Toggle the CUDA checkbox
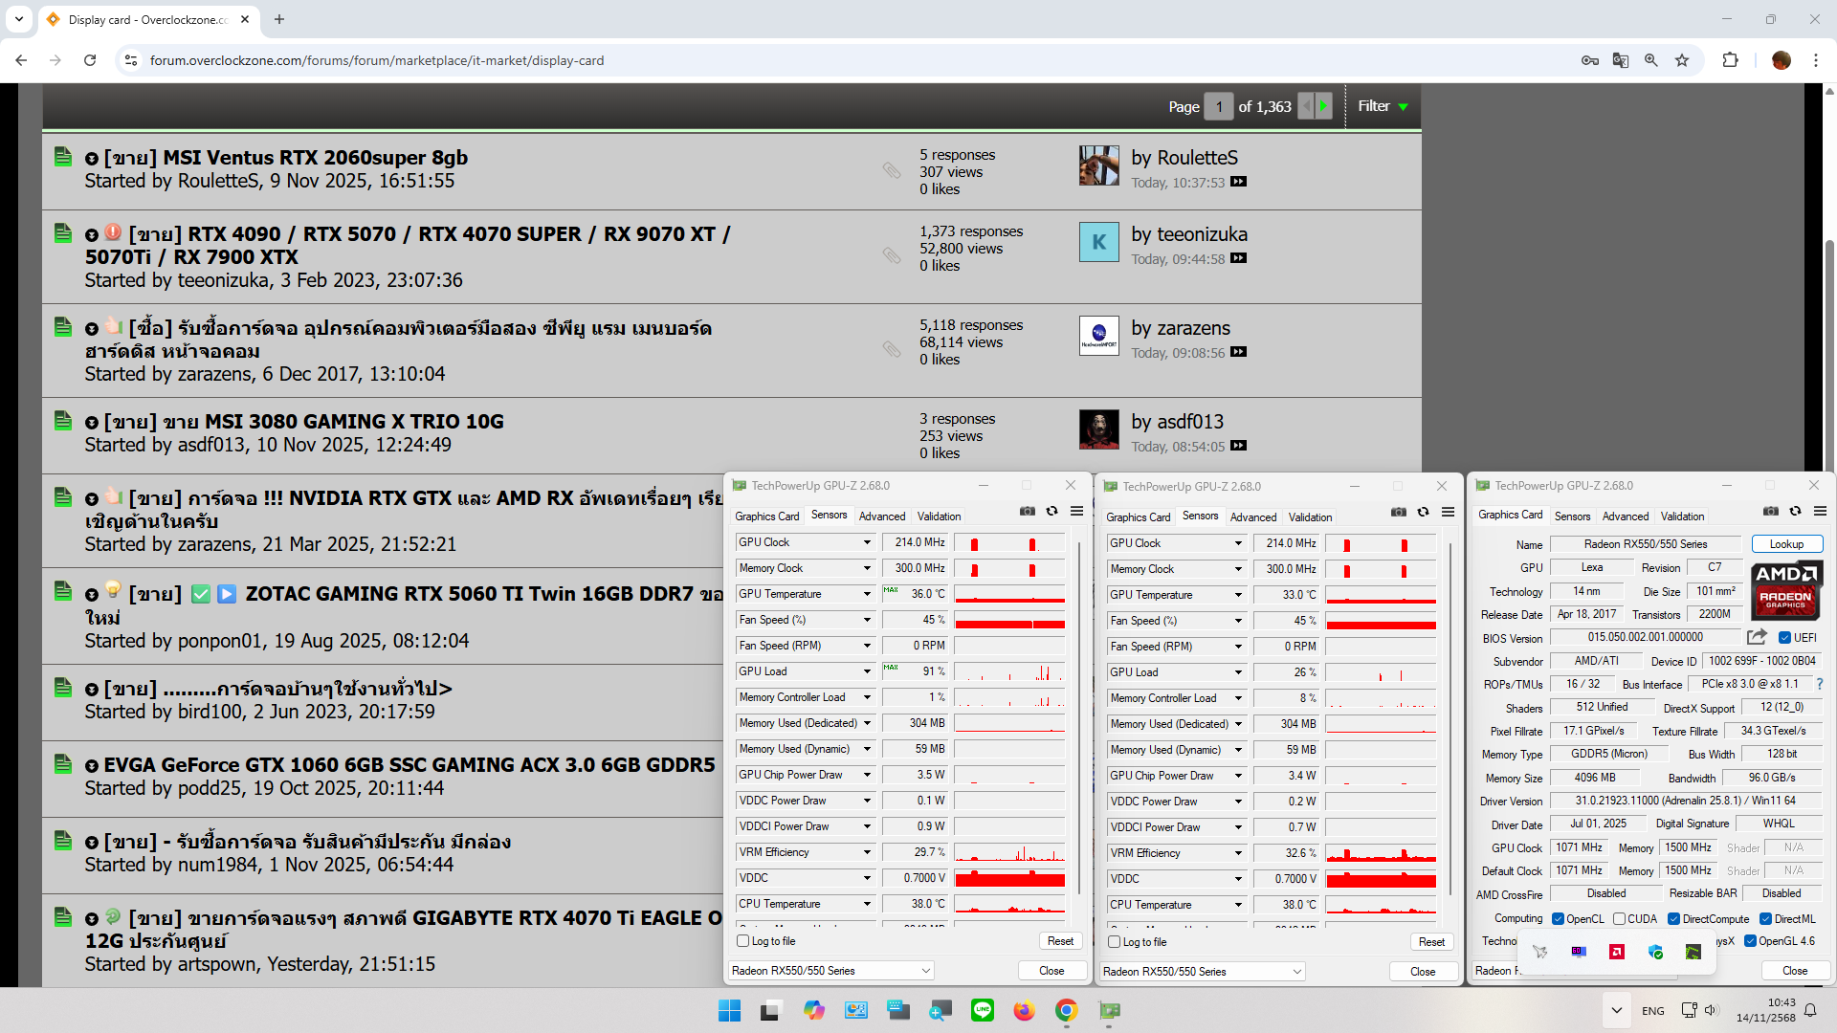 1619,919
